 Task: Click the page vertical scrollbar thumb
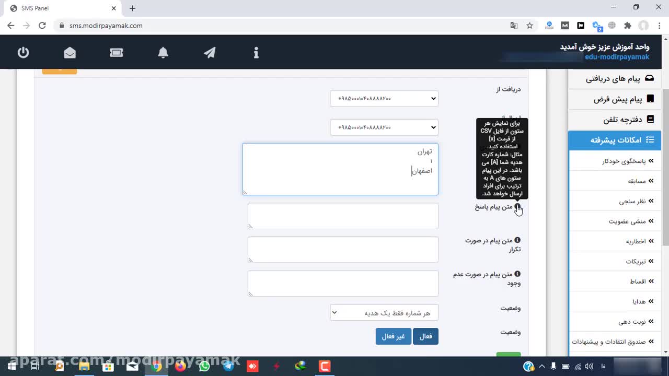665,167
